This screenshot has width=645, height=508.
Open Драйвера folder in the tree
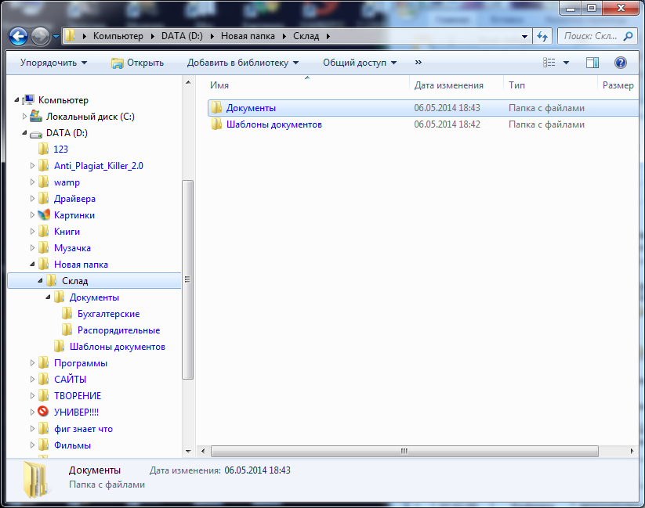(74, 199)
